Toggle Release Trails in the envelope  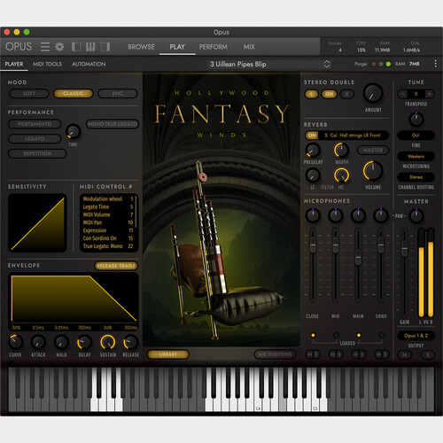116,266
